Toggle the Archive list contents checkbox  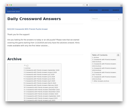pos(27,66)
